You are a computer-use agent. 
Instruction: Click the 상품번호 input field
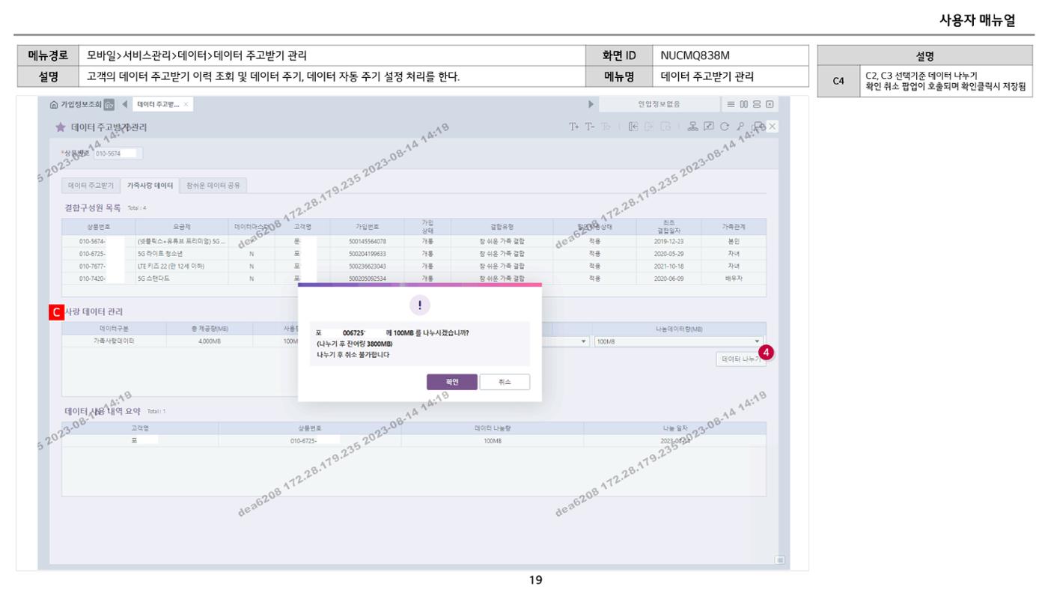[x=118, y=154]
